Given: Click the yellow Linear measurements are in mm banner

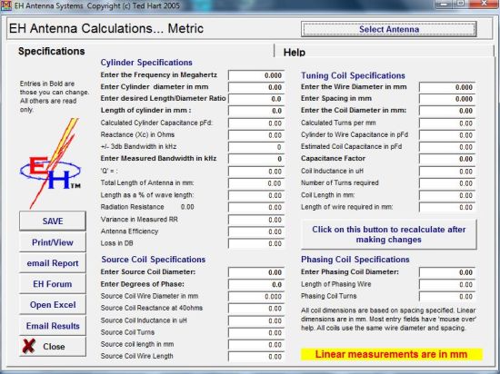Looking at the screenshot, I should [x=392, y=354].
